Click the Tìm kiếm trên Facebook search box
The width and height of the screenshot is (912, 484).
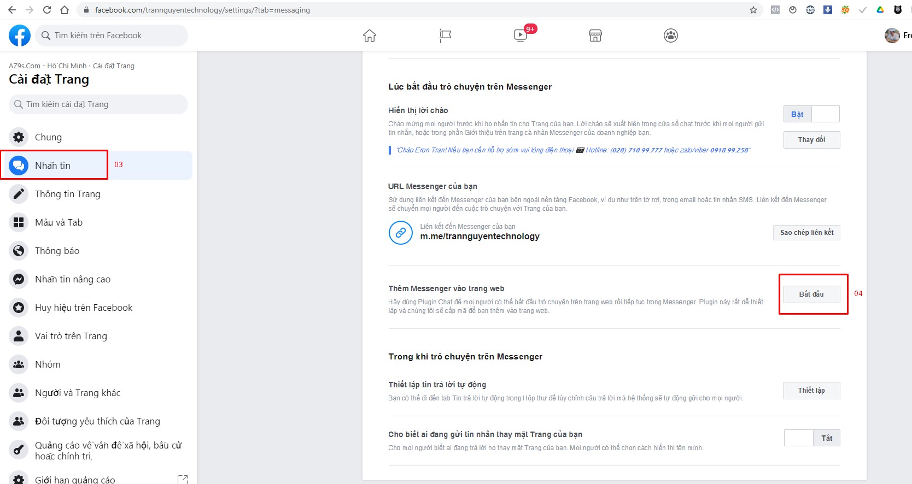click(x=112, y=36)
